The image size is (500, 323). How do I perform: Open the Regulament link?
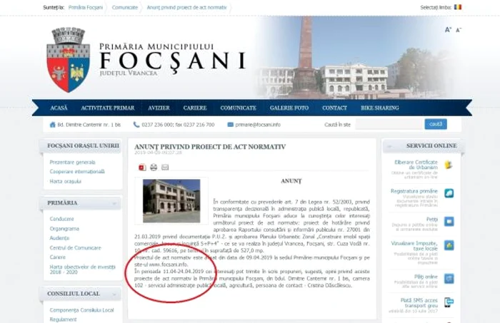click(x=63, y=319)
